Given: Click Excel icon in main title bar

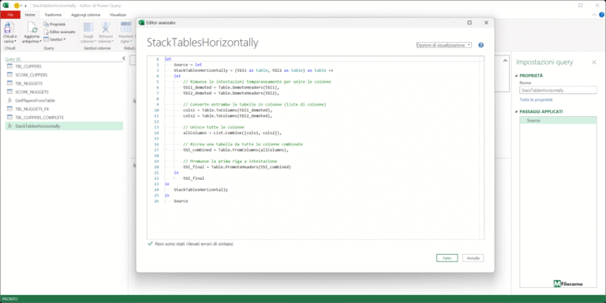Looking at the screenshot, I should click(6, 6).
